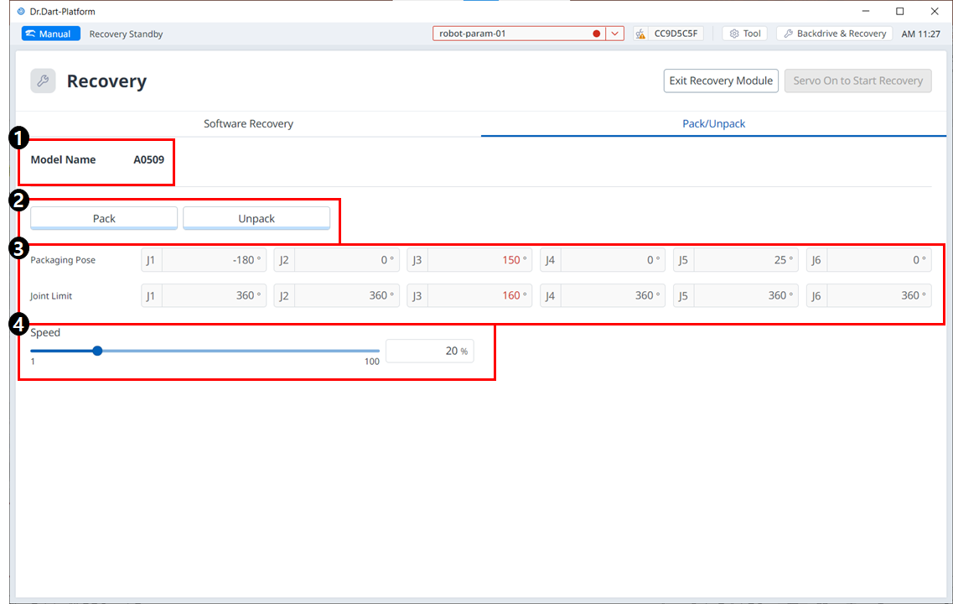Open the Tool gear menu
The width and height of the screenshot is (953, 604).
(x=744, y=34)
